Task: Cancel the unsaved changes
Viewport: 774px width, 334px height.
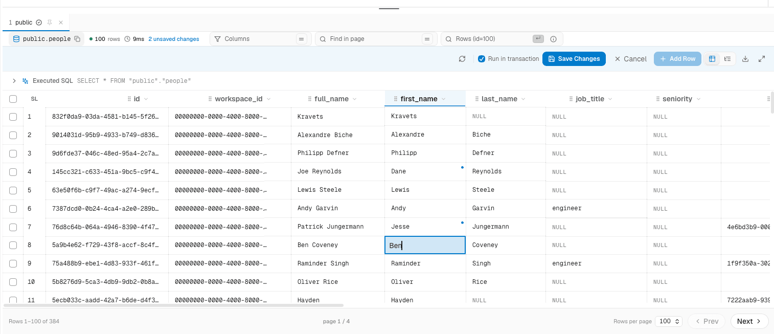Action: coord(630,59)
